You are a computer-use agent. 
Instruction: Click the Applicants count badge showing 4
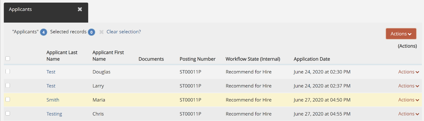click(x=43, y=32)
